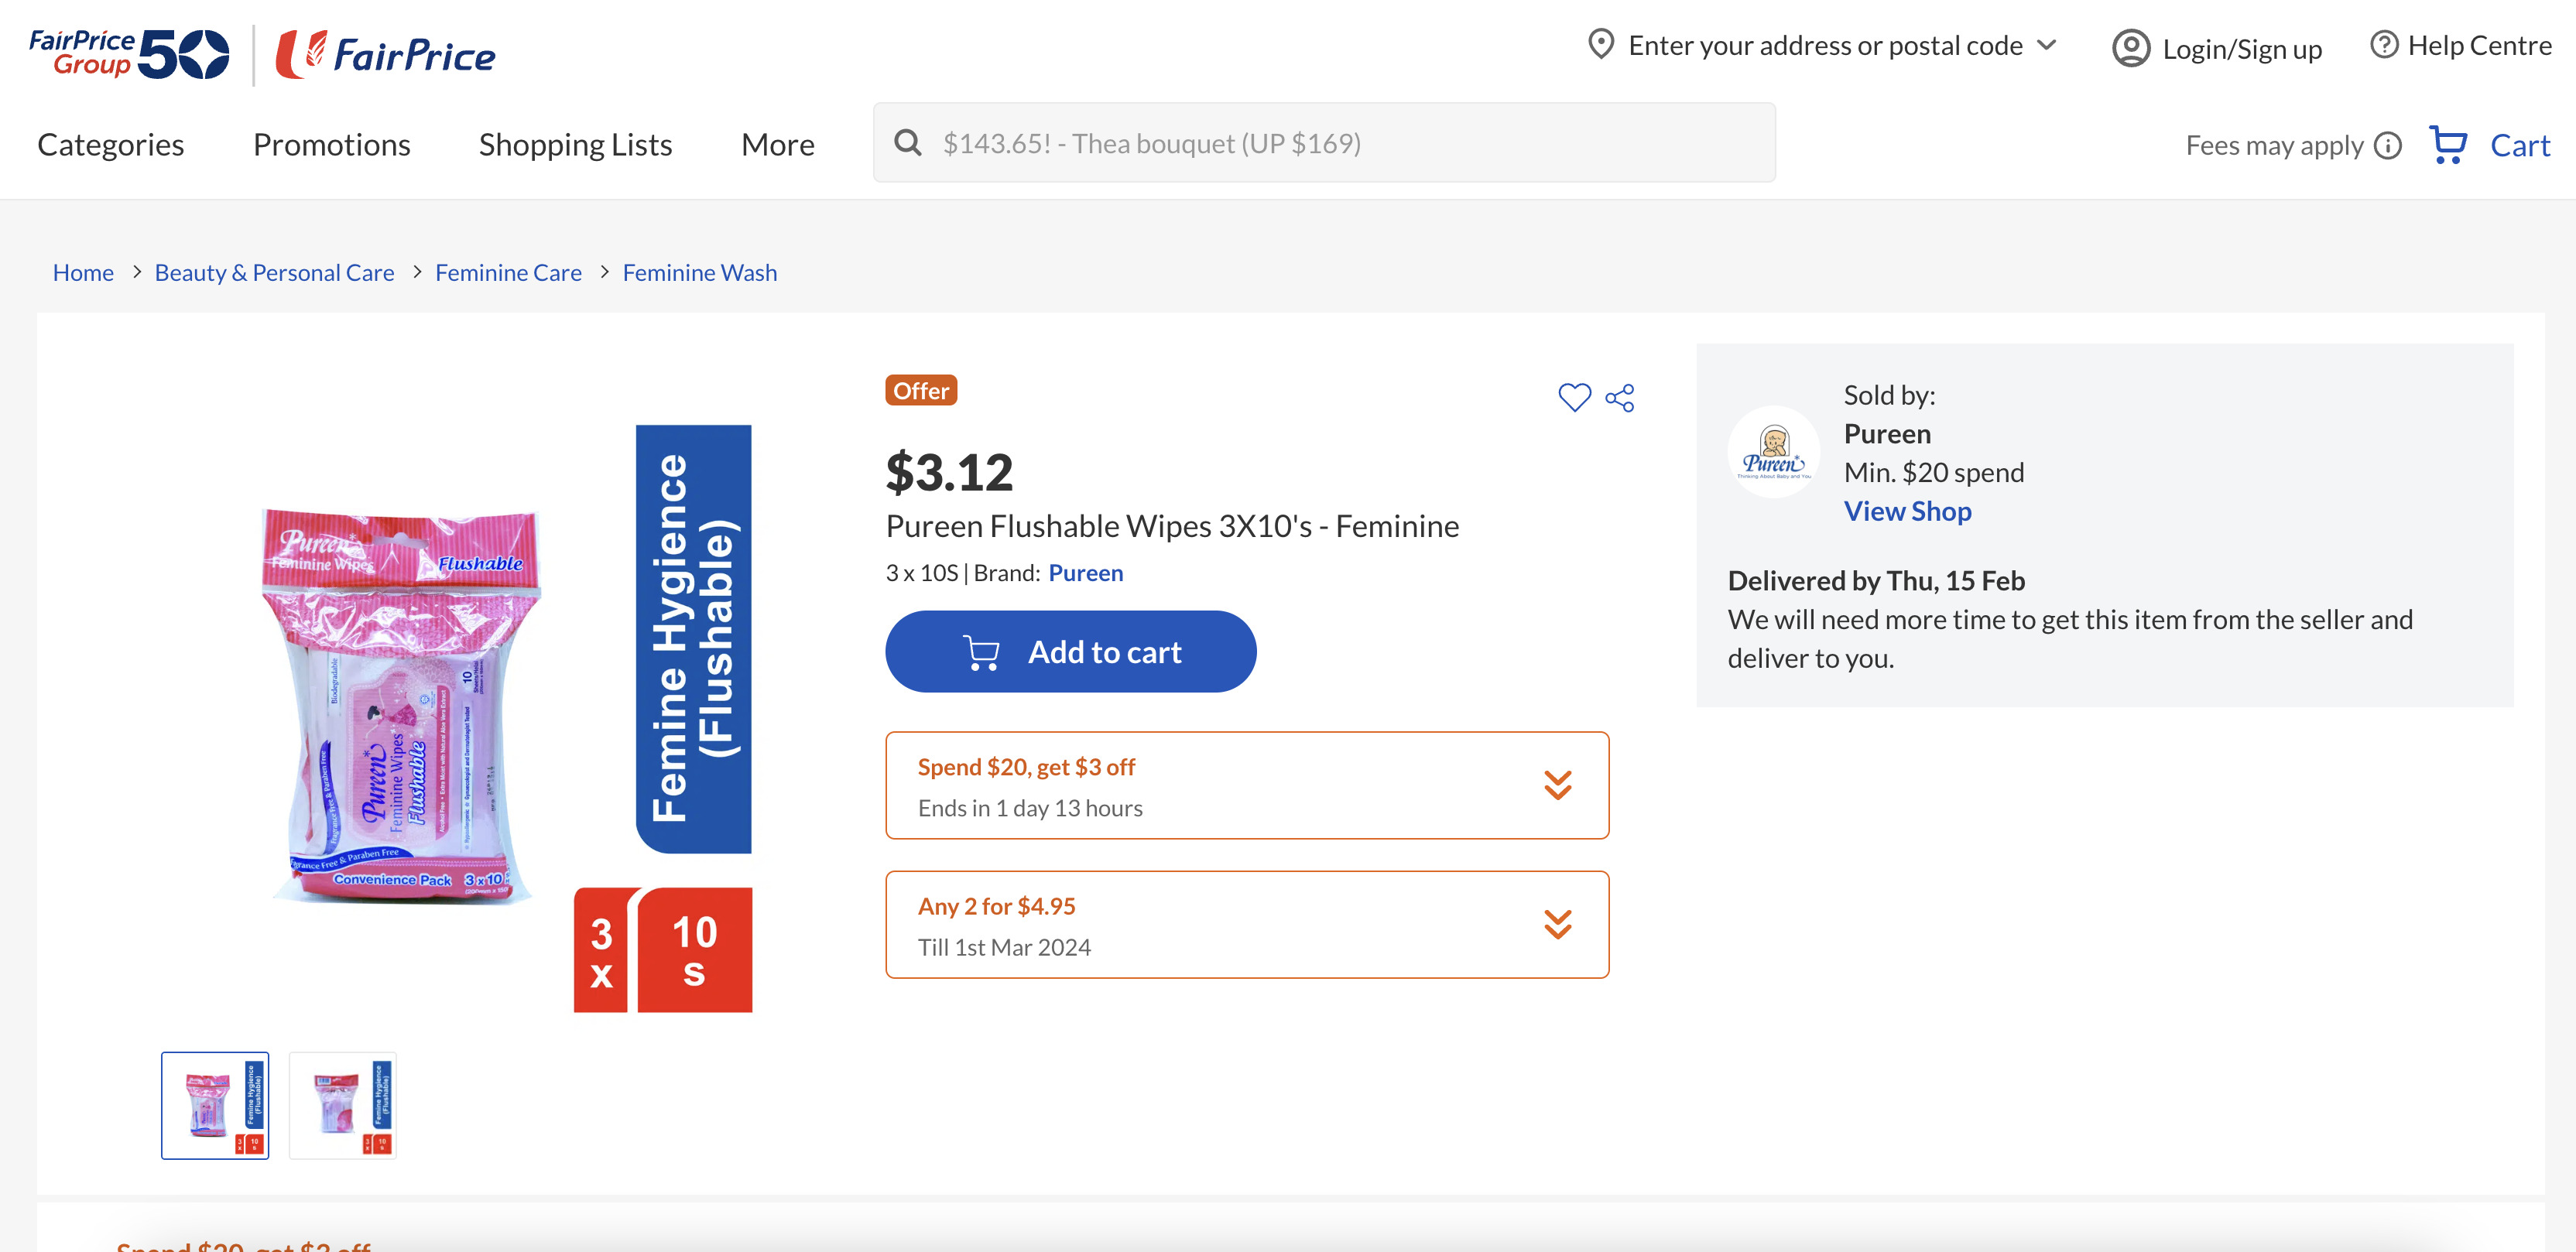Screen dimensions: 2576x1252
Task: Open the Pureen brand link
Action: pyautogui.click(x=1086, y=572)
